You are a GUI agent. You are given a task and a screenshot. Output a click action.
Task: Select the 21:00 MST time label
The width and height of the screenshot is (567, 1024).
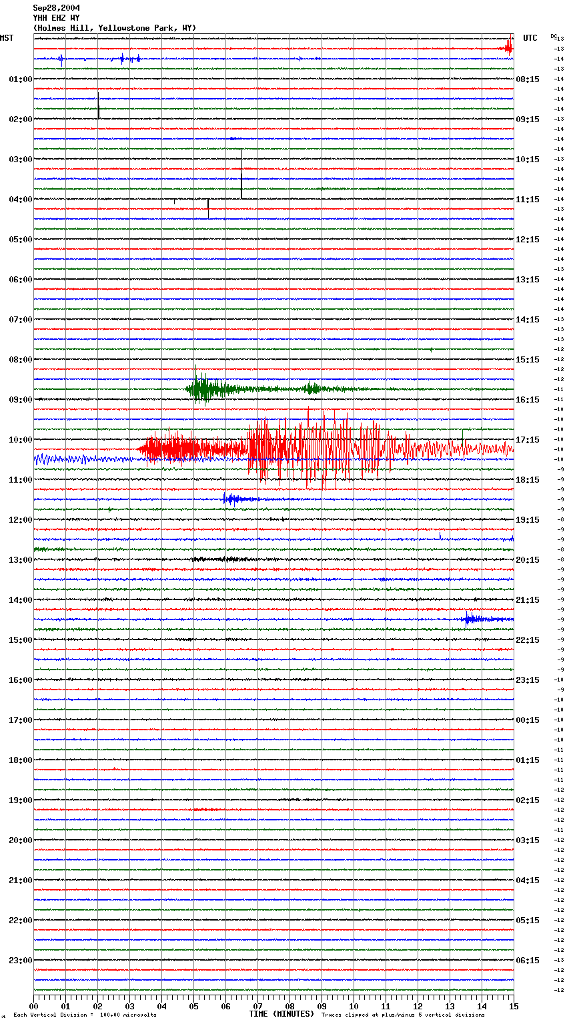point(21,880)
